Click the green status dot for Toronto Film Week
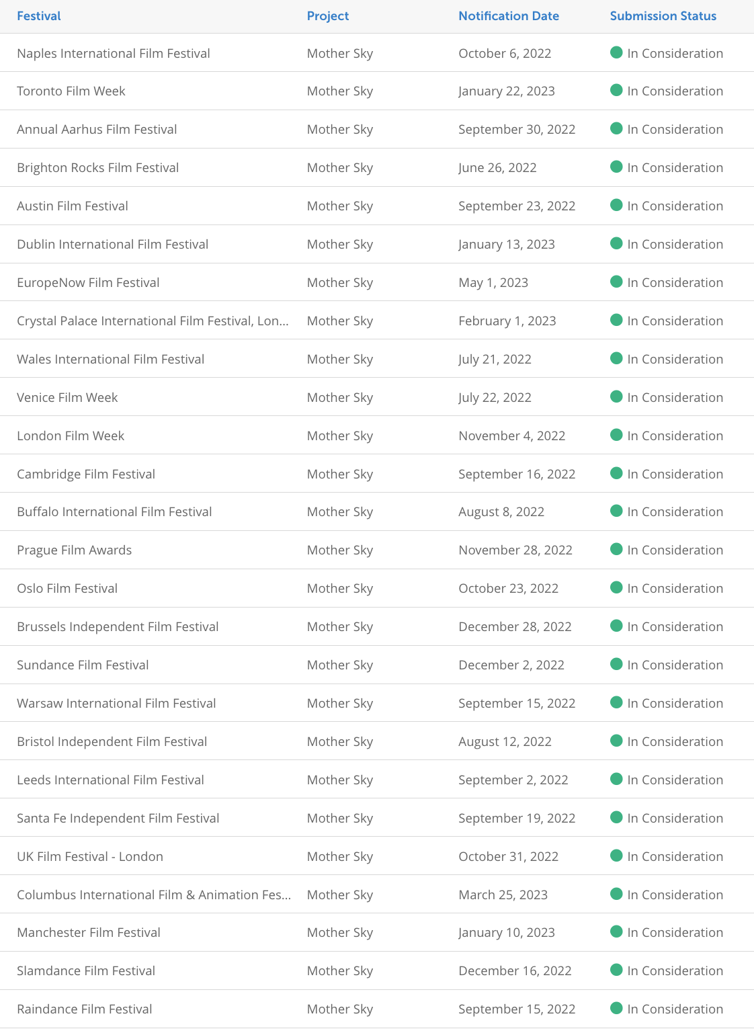The height and width of the screenshot is (1035, 754). click(x=616, y=90)
